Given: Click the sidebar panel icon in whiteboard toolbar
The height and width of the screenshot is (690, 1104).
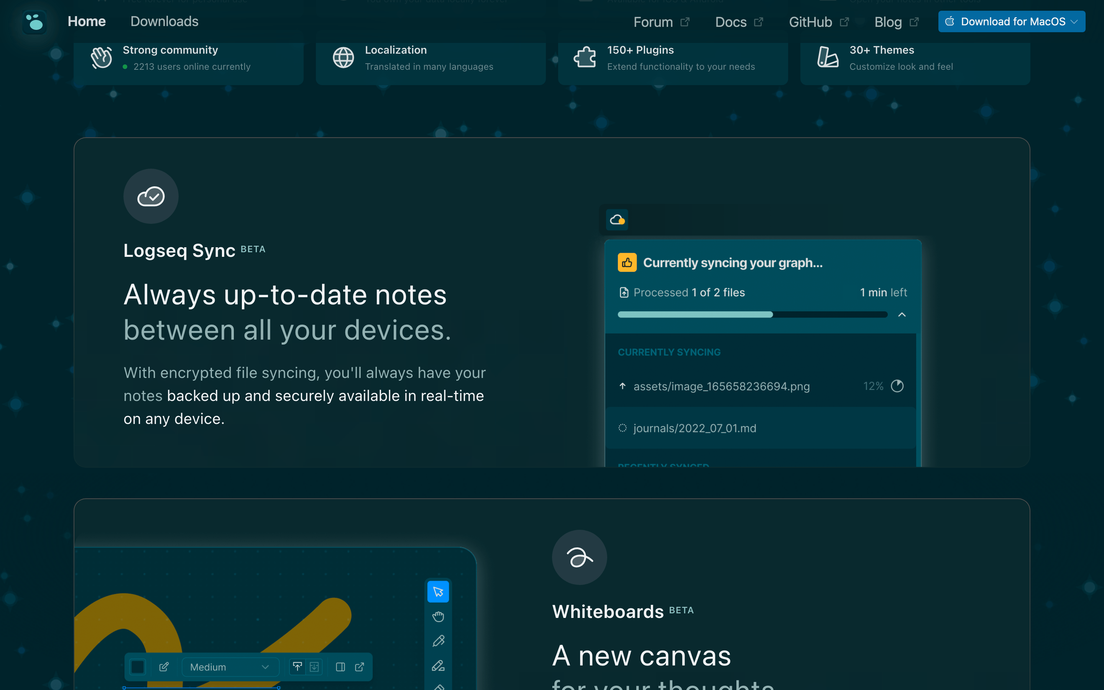Looking at the screenshot, I should [340, 667].
